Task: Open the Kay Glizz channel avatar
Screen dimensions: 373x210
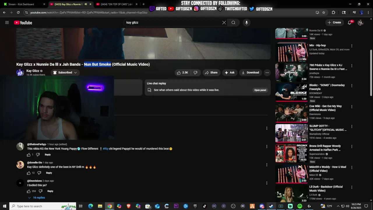Action: (20, 73)
